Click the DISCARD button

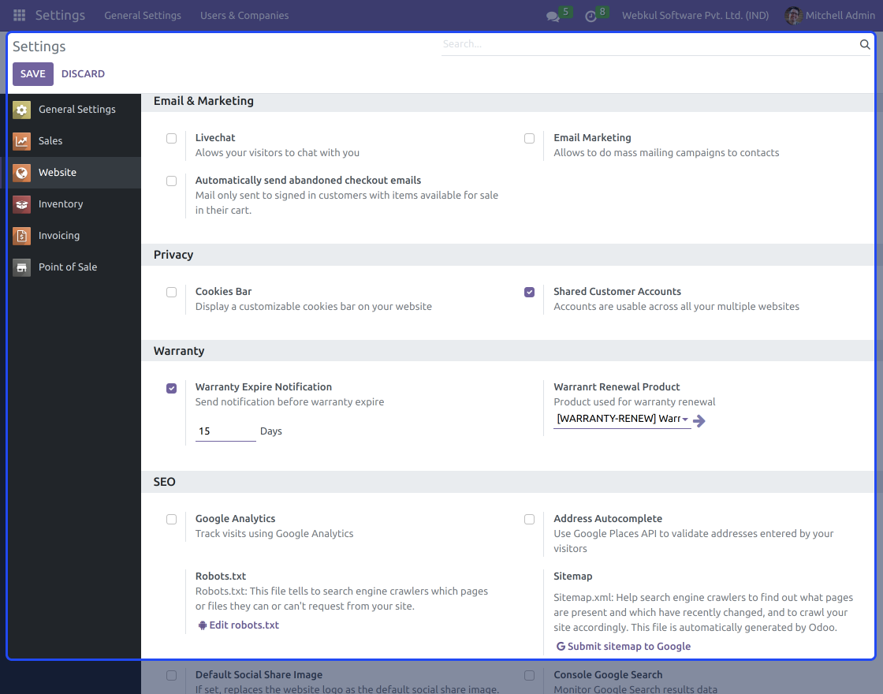point(83,74)
